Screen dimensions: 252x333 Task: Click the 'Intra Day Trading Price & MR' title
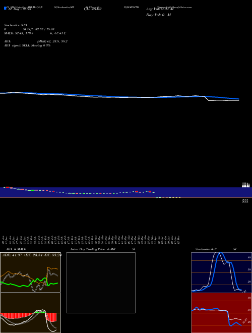[x=93, y=249]
